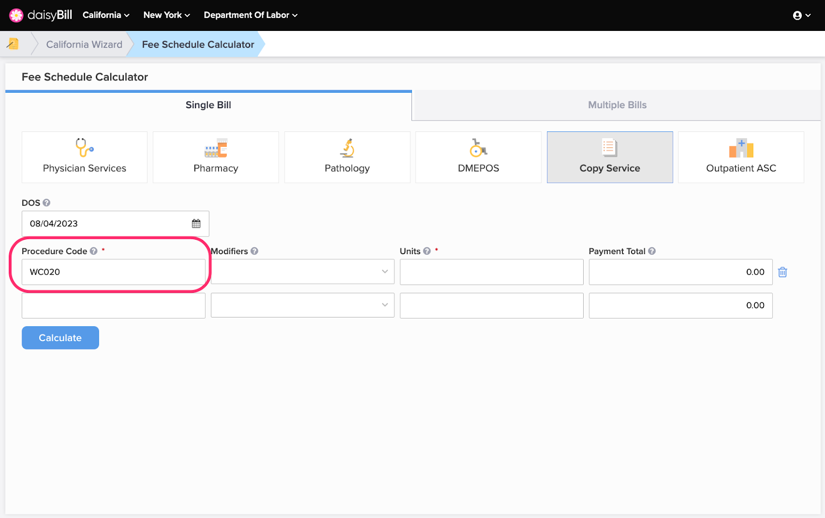Click the first row Payment Total field
This screenshot has width=825, height=518.
click(681, 272)
